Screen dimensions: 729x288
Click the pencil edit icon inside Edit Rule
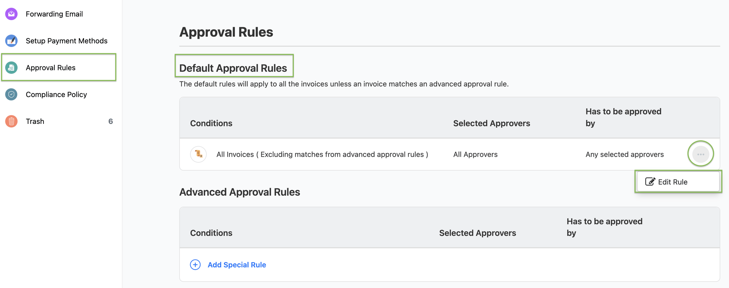coord(650,181)
